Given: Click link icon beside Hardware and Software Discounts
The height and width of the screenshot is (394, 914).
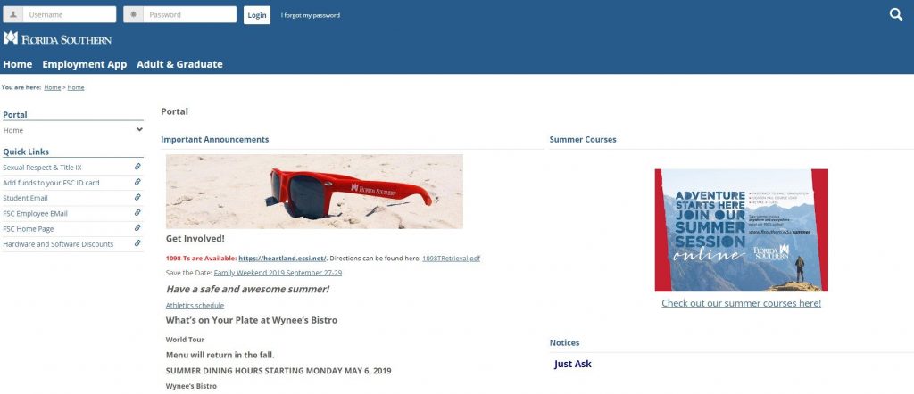Looking at the screenshot, I should click(137, 243).
